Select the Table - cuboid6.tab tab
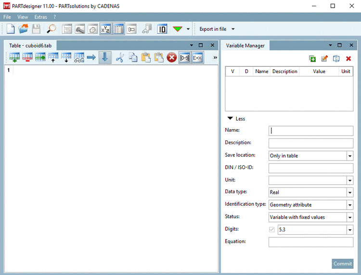 coord(30,46)
